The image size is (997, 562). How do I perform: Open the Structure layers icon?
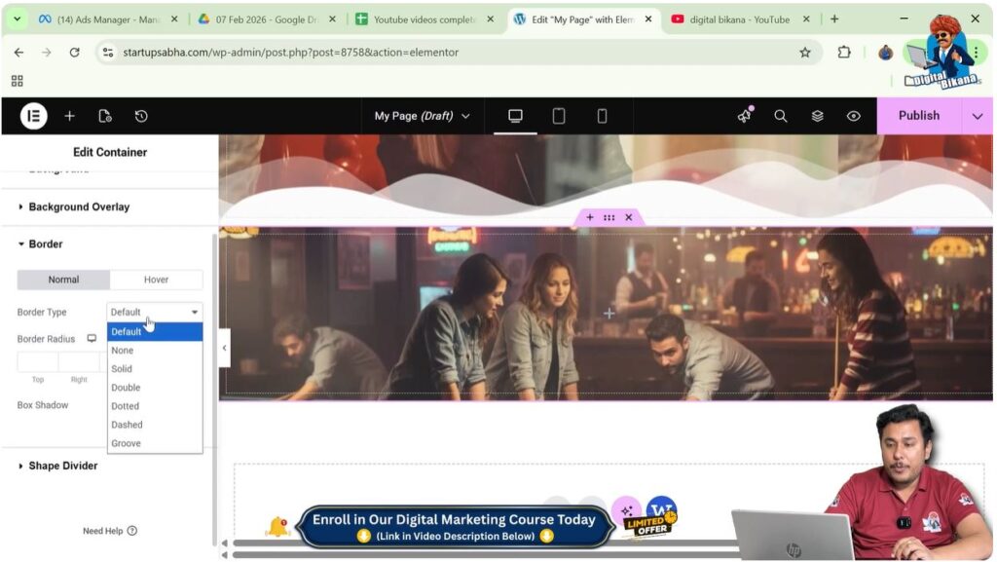[817, 116]
